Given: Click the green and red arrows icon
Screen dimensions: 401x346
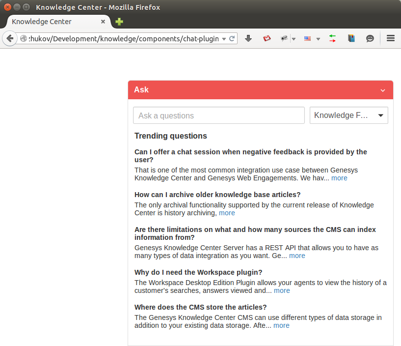Looking at the screenshot, I should coord(332,38).
